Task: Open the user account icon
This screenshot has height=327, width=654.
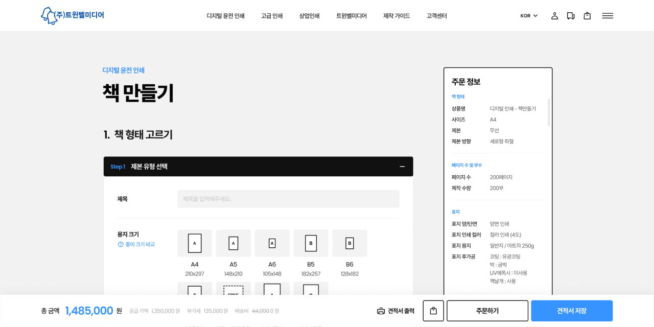Action: coord(554,16)
